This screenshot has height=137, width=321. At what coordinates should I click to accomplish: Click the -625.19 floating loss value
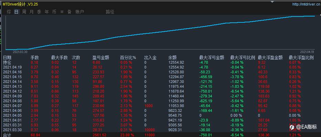point(206,101)
